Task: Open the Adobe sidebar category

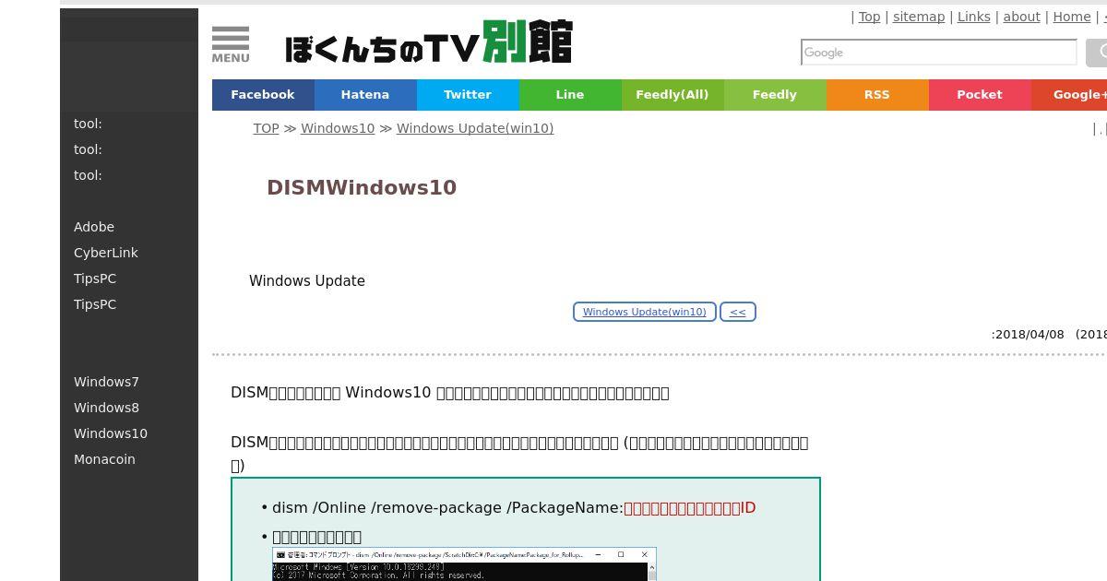Action: coord(94,227)
